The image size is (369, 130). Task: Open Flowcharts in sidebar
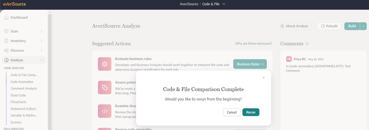(x=18, y=102)
